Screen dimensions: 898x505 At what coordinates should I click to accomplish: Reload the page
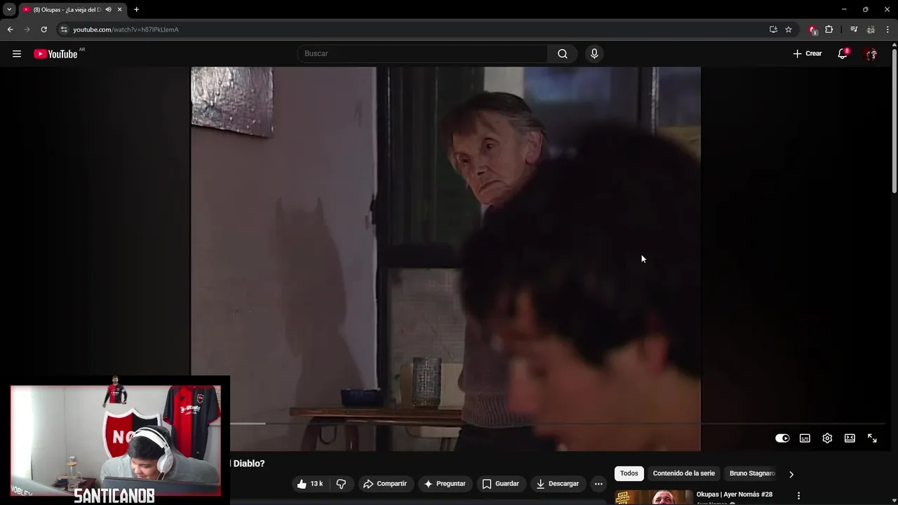[44, 29]
